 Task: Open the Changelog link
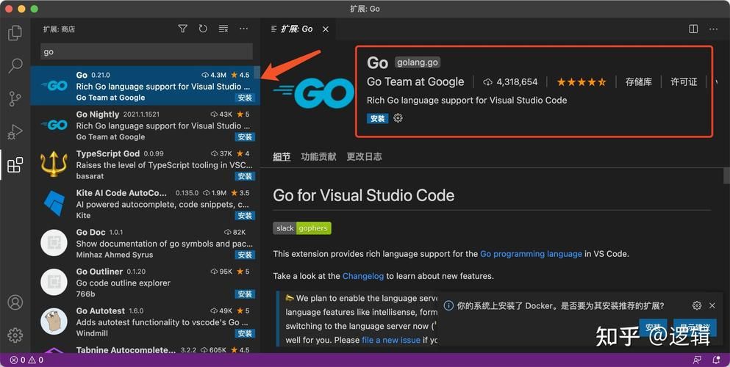[x=363, y=276]
